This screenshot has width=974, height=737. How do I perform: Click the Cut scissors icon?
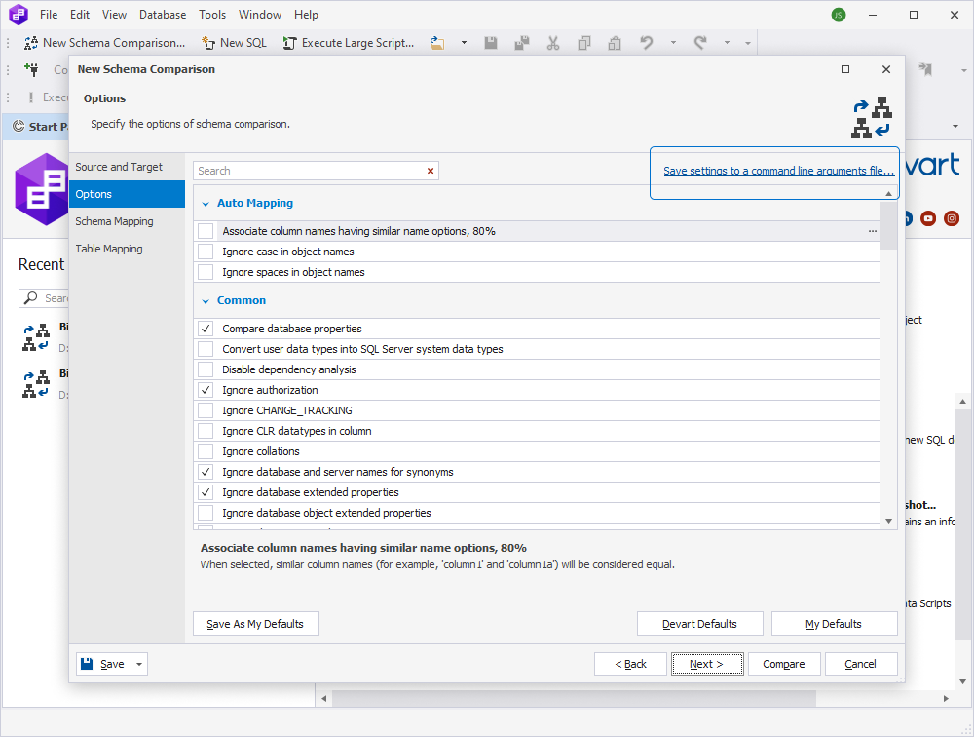[553, 43]
